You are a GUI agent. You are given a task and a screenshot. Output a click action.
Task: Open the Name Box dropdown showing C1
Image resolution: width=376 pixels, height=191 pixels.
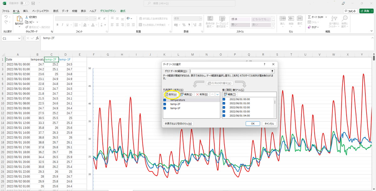coord(20,38)
